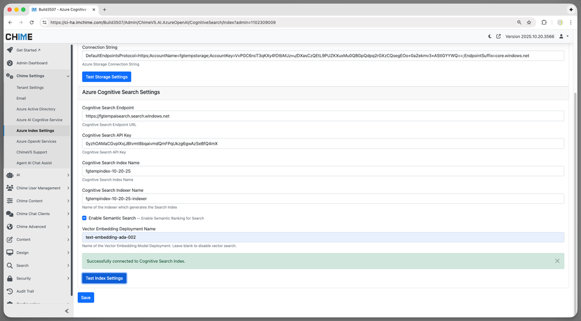Click the Chime Content sliders icon
This screenshot has height=321, width=581.
(x=10, y=201)
